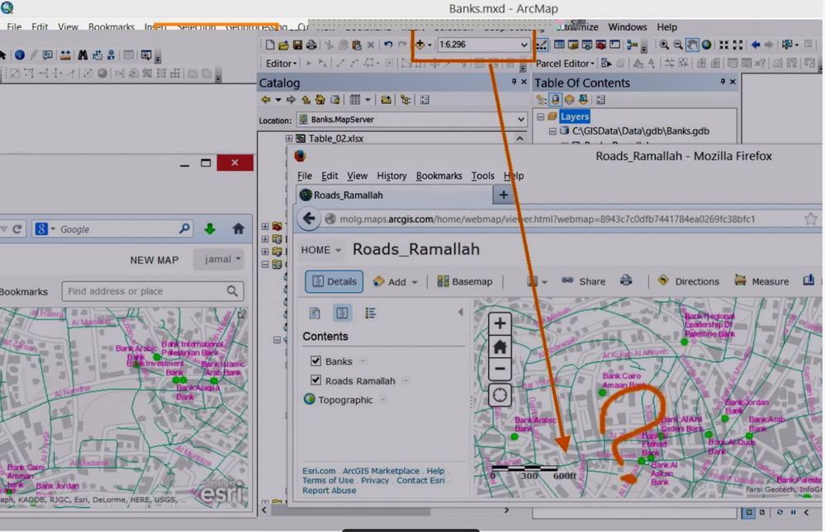Select the Roads_Ramallah Firefox tab

394,195
